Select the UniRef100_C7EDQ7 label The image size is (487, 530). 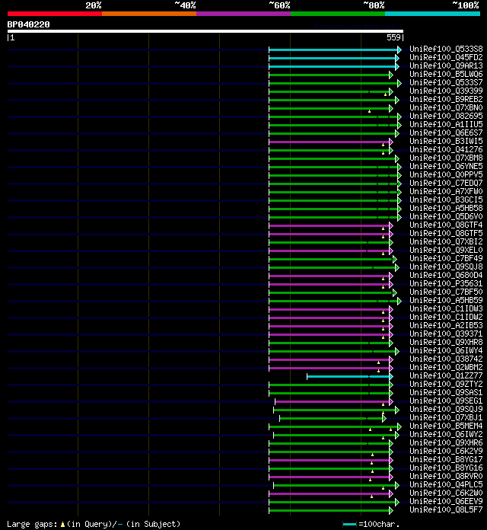pyautogui.click(x=446, y=184)
